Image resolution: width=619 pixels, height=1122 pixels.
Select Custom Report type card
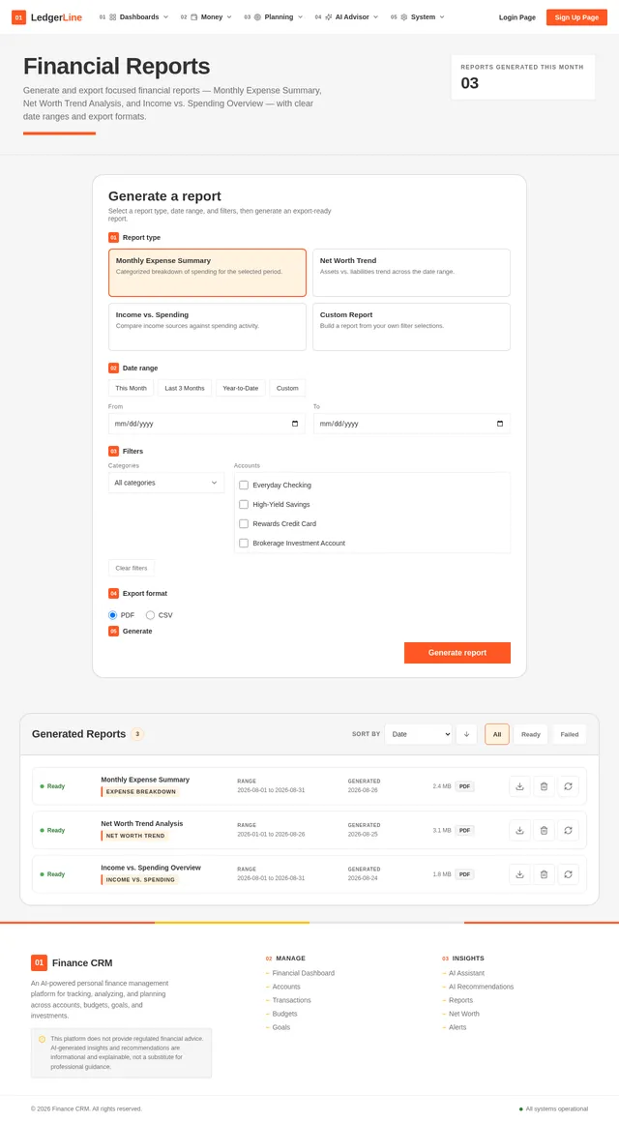pos(411,327)
